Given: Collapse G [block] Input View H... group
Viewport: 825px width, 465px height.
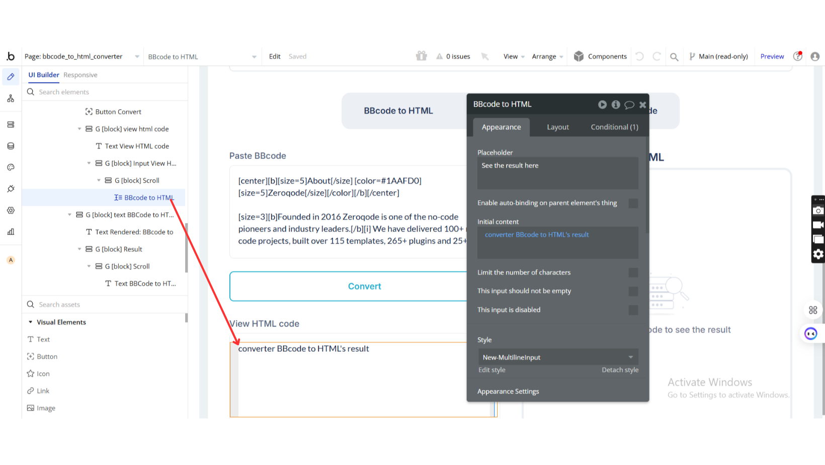Looking at the screenshot, I should click(89, 164).
